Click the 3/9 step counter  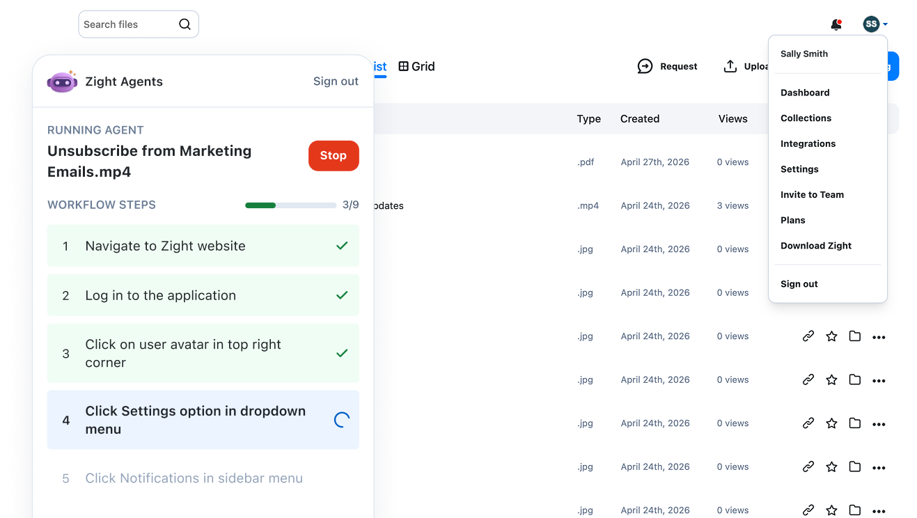click(x=351, y=205)
